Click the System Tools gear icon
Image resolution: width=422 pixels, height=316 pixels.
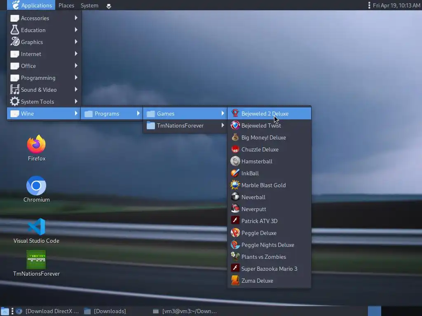tap(14, 101)
